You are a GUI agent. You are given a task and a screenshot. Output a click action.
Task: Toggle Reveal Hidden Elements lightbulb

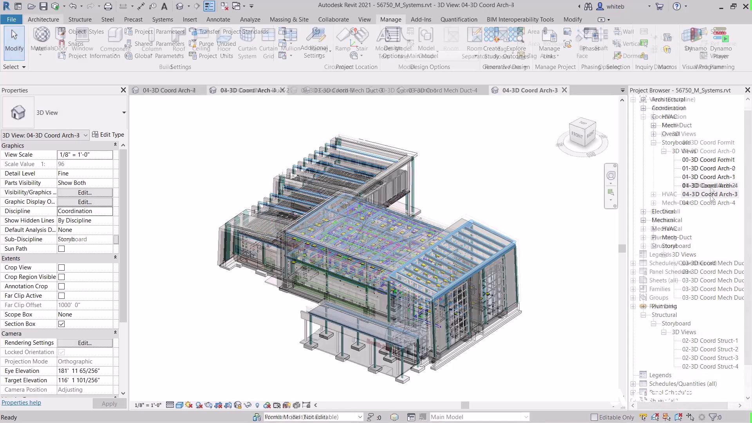[257, 405]
